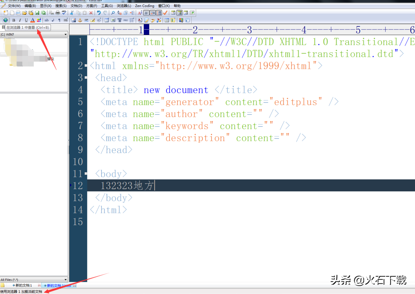
Task: Pick a font color with A icon
Action: click(33, 20)
